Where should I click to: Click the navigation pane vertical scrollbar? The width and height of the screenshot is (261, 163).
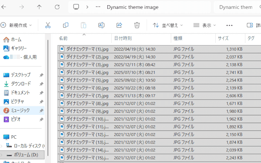pos(48,98)
